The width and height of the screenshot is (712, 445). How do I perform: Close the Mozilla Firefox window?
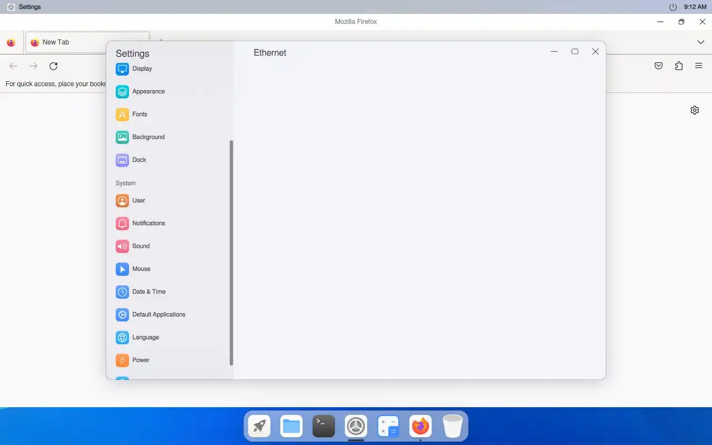(x=703, y=22)
